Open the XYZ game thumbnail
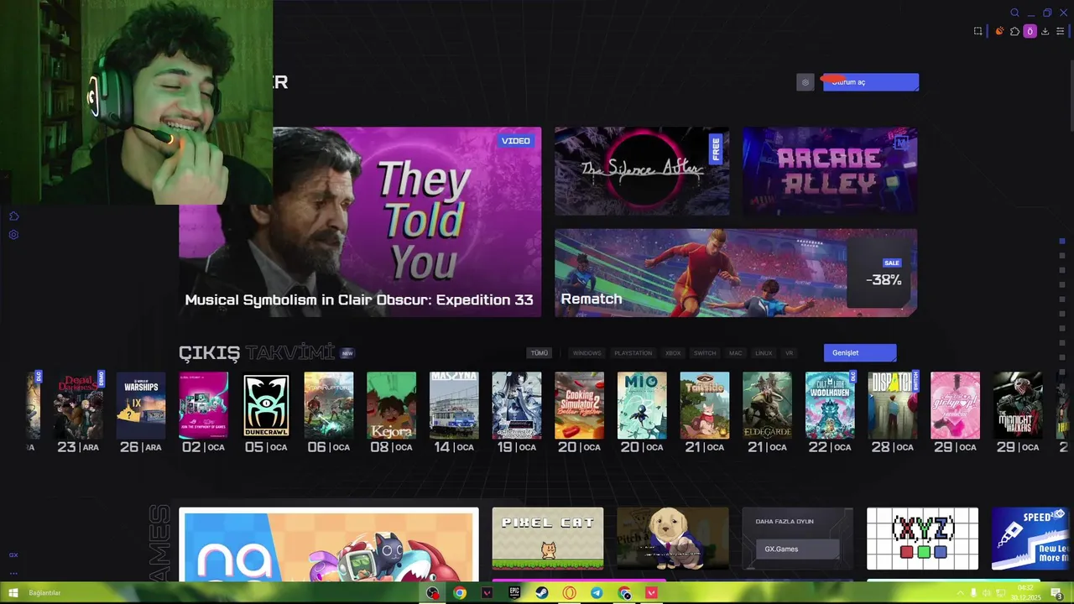The image size is (1074, 604). [922, 539]
